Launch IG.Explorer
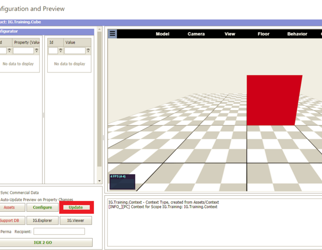Screen dimensions: 322x250 (x=43, y=220)
